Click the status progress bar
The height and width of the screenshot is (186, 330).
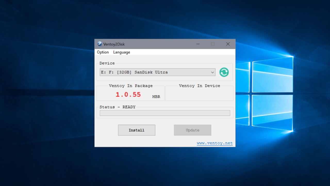coord(165,113)
